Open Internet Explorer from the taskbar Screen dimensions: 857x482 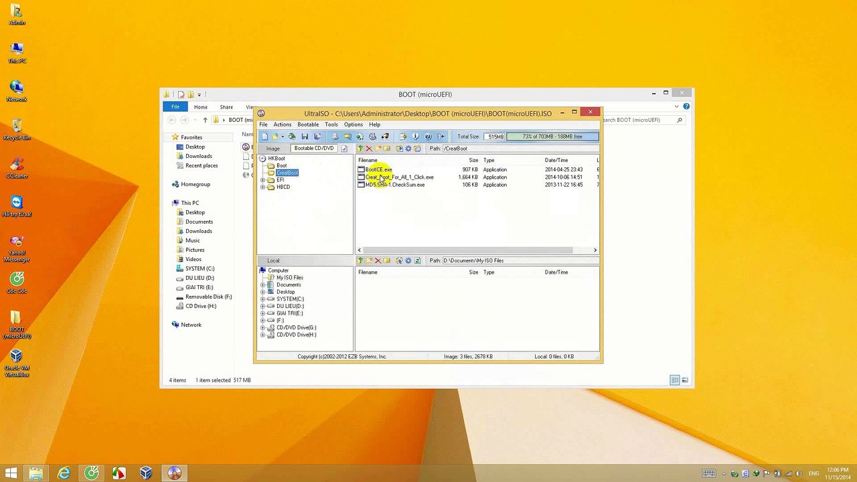point(64,473)
